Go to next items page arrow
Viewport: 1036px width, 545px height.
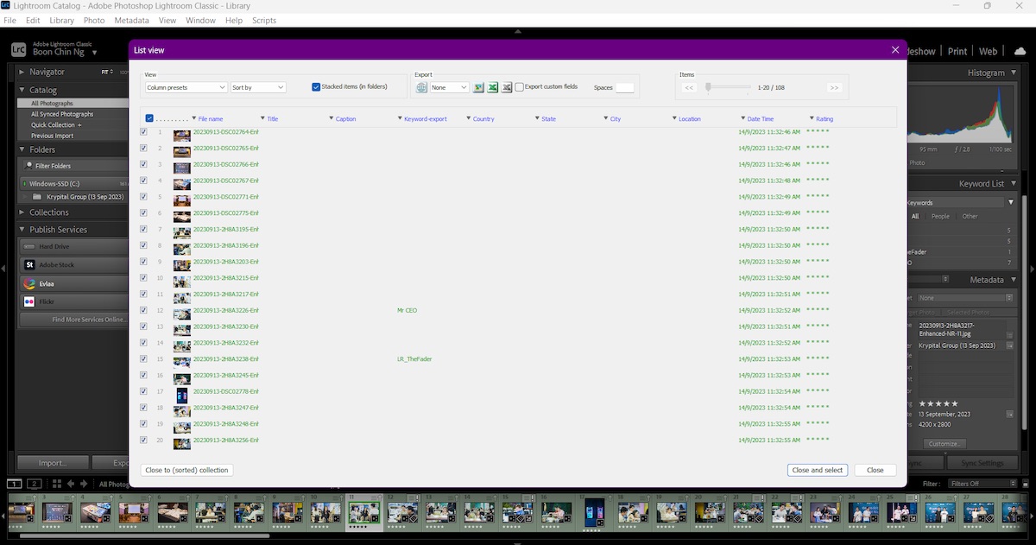[x=833, y=87]
